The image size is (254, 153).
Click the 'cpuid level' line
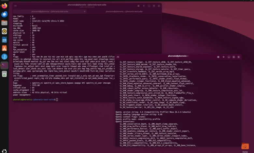pyautogui.click(x=24, y=52)
